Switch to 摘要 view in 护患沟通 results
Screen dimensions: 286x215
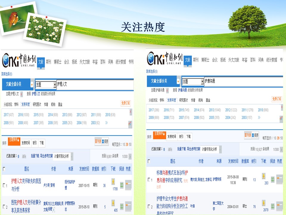pos(255,135)
